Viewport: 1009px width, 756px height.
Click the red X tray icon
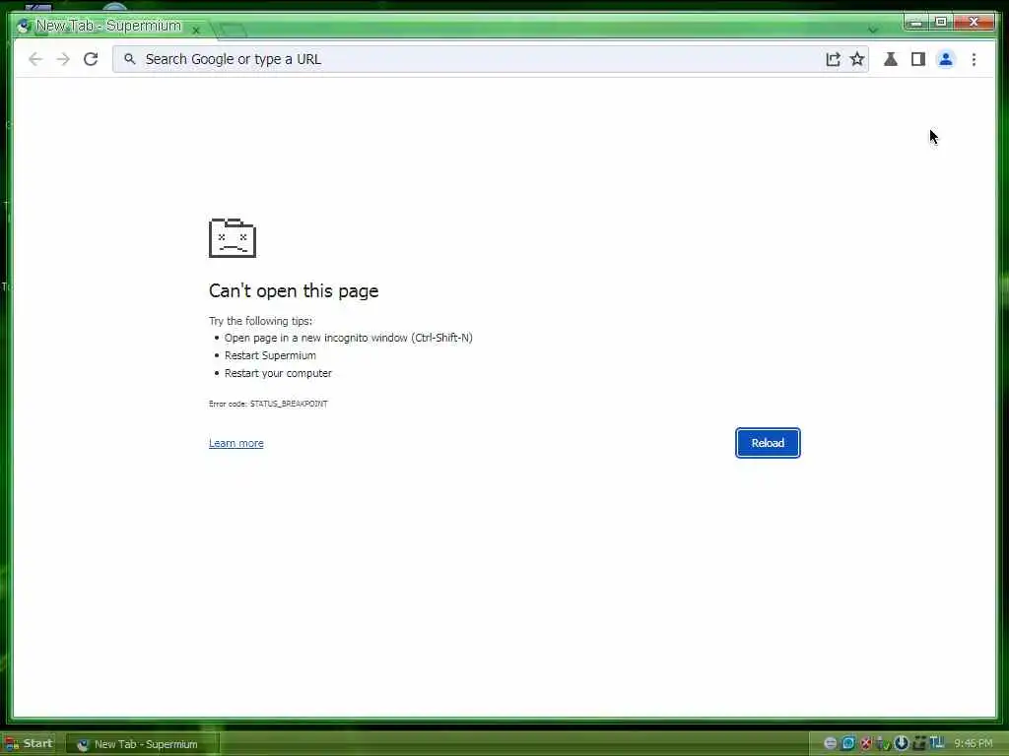tap(866, 744)
